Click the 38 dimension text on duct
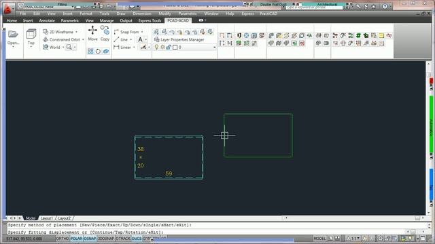This screenshot has width=435, height=244. click(141, 149)
